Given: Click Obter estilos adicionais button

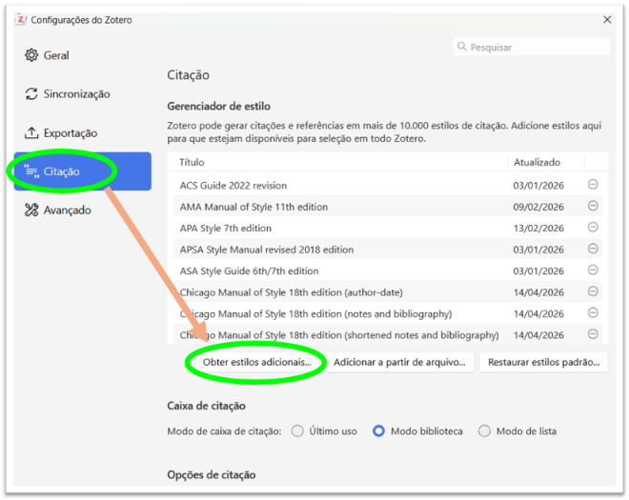Looking at the screenshot, I should [257, 363].
